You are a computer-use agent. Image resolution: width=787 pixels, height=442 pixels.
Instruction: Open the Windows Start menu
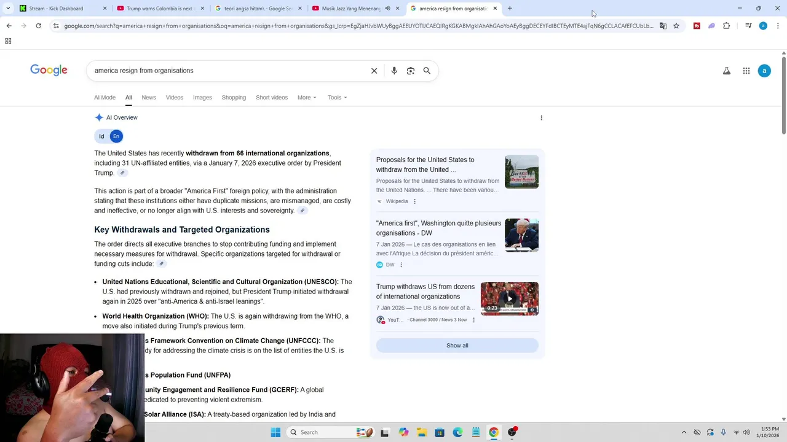coord(275,432)
